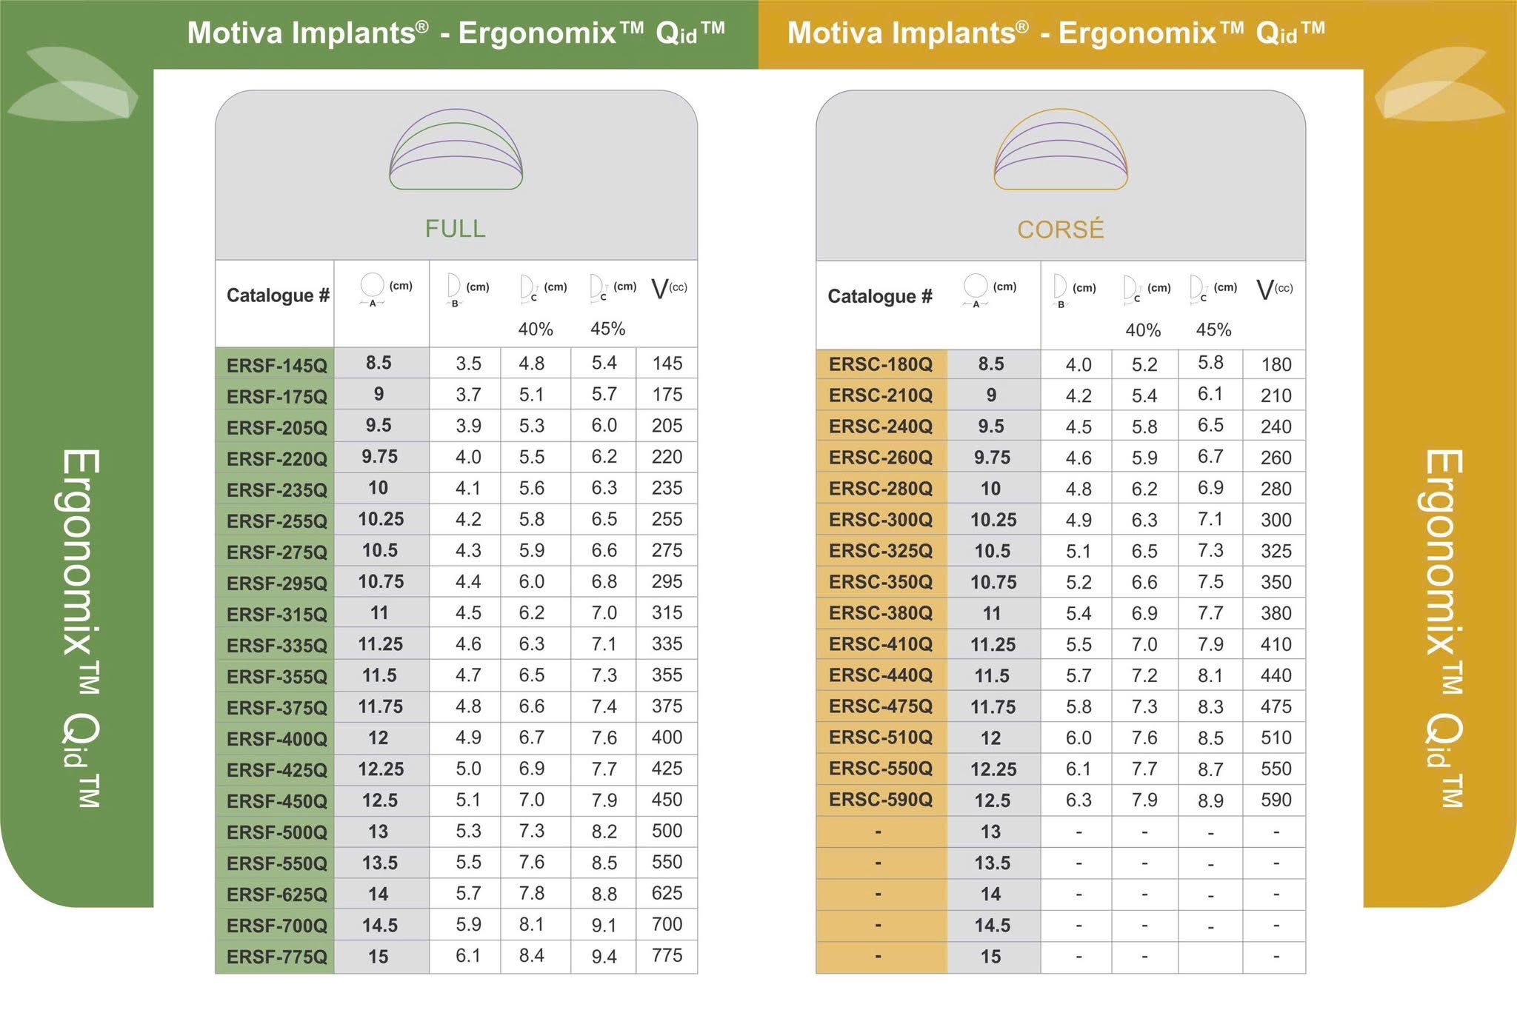Click the FULL implant profile diagram

pyautogui.click(x=456, y=150)
